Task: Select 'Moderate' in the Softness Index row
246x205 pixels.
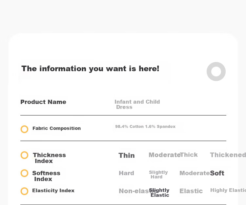Action: click(x=195, y=173)
